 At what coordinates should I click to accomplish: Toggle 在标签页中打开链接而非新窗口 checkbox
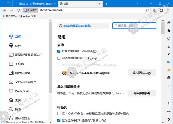tap(59, 120)
